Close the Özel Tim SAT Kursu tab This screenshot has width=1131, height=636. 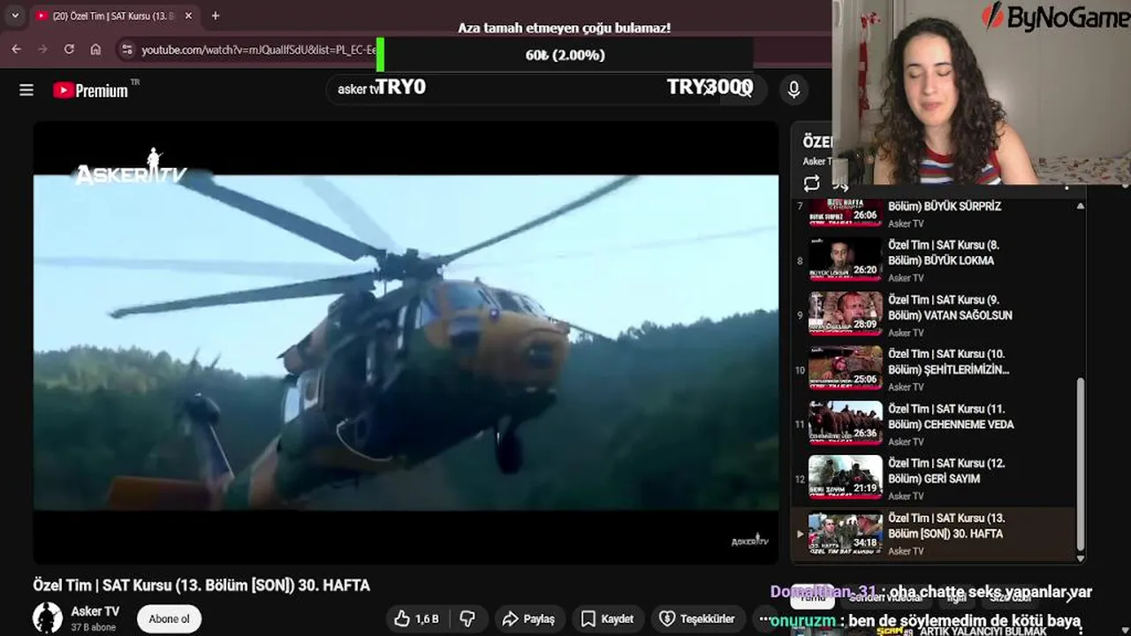pyautogui.click(x=188, y=16)
